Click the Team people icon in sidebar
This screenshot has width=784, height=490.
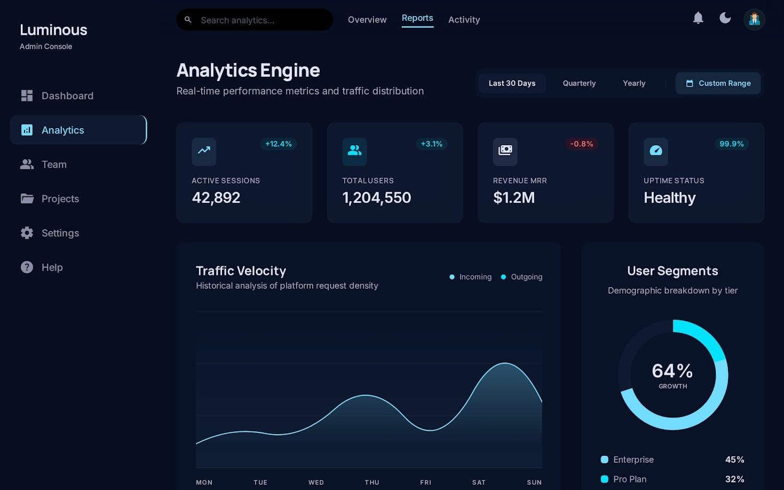click(27, 164)
